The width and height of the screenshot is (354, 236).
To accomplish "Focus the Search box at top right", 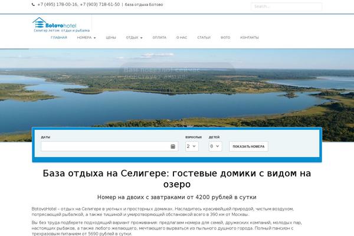I will click(x=286, y=6).
